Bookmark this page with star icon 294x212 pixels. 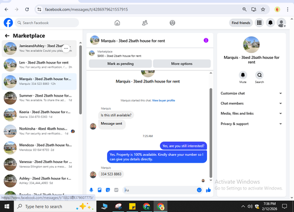pyautogui.click(x=263, y=9)
